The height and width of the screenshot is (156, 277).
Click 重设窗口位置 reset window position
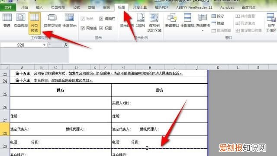[248, 30]
